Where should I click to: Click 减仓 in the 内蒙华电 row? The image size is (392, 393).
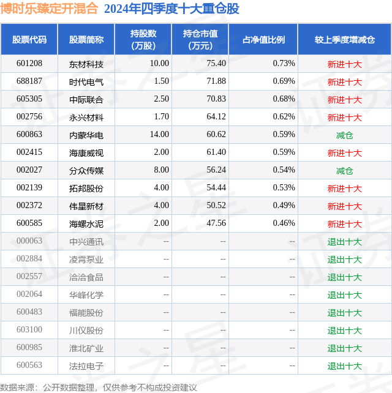(x=345, y=135)
